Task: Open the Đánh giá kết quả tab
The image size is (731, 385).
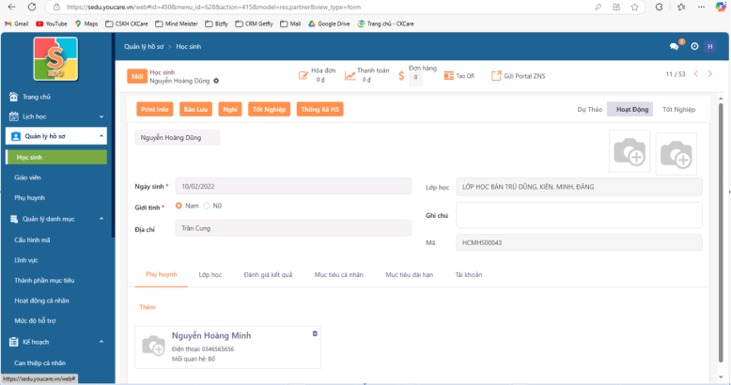Action: pyautogui.click(x=268, y=275)
